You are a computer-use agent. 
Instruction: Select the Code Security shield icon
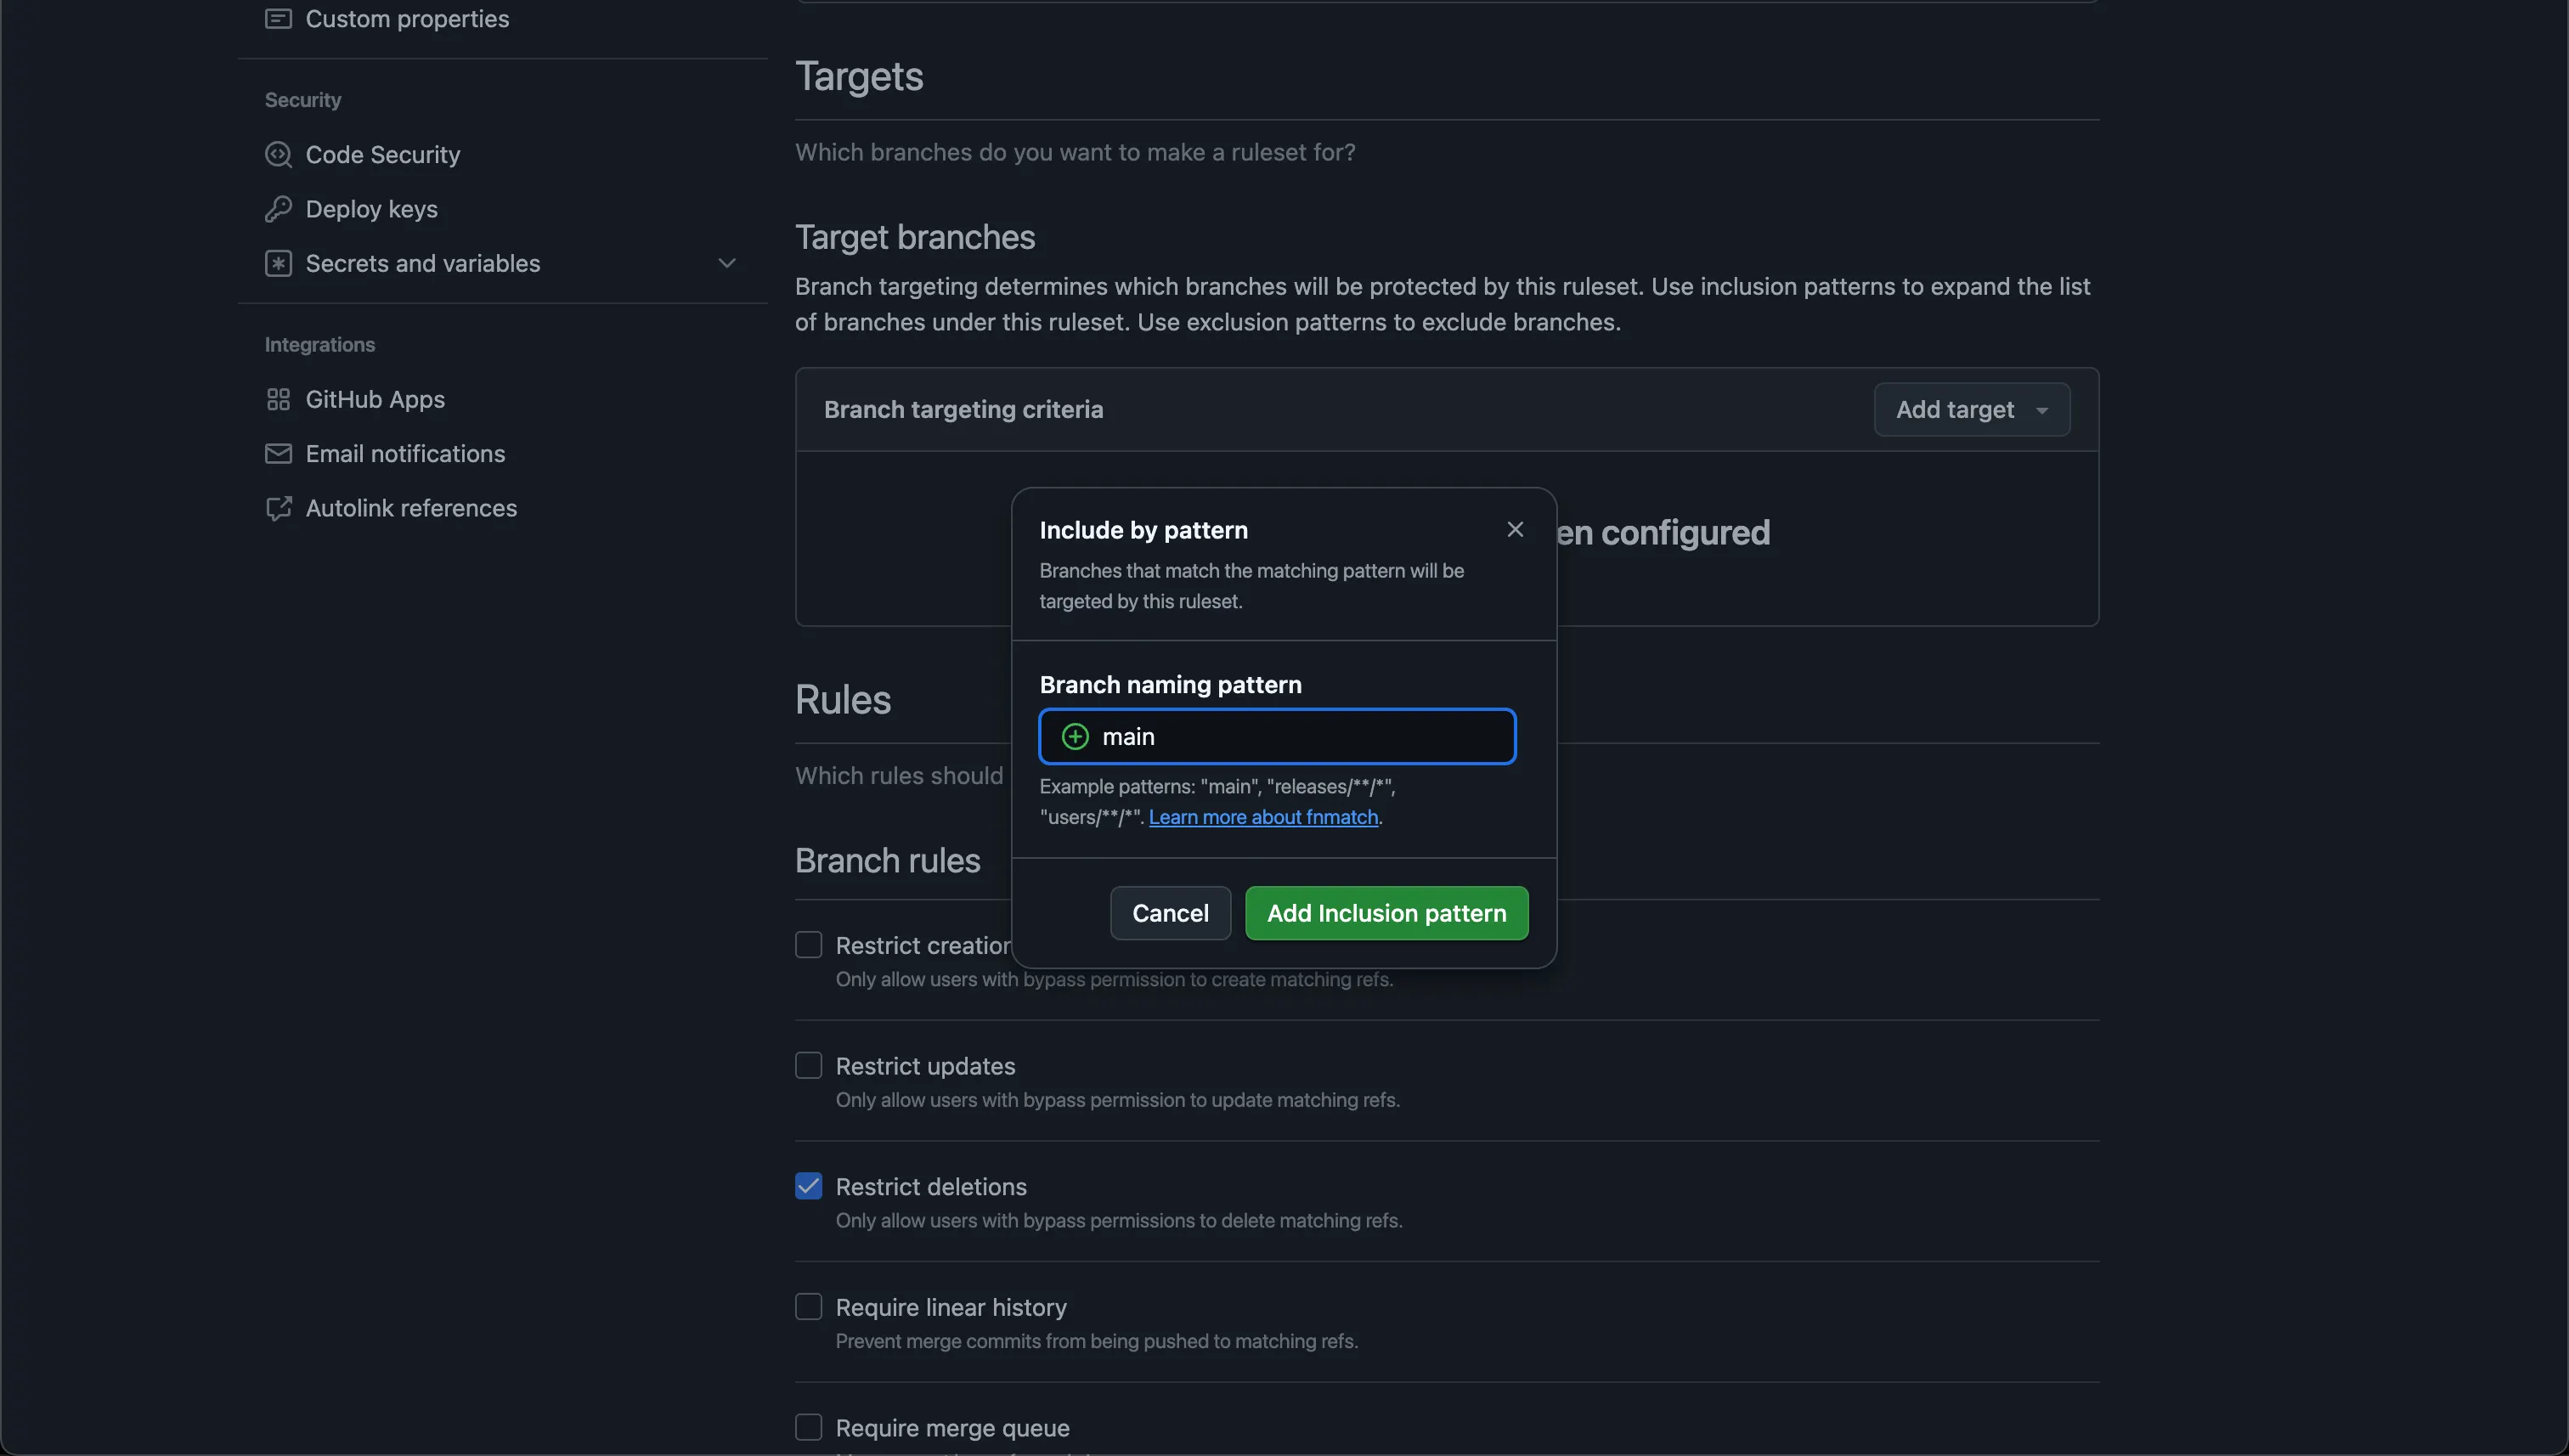[278, 154]
